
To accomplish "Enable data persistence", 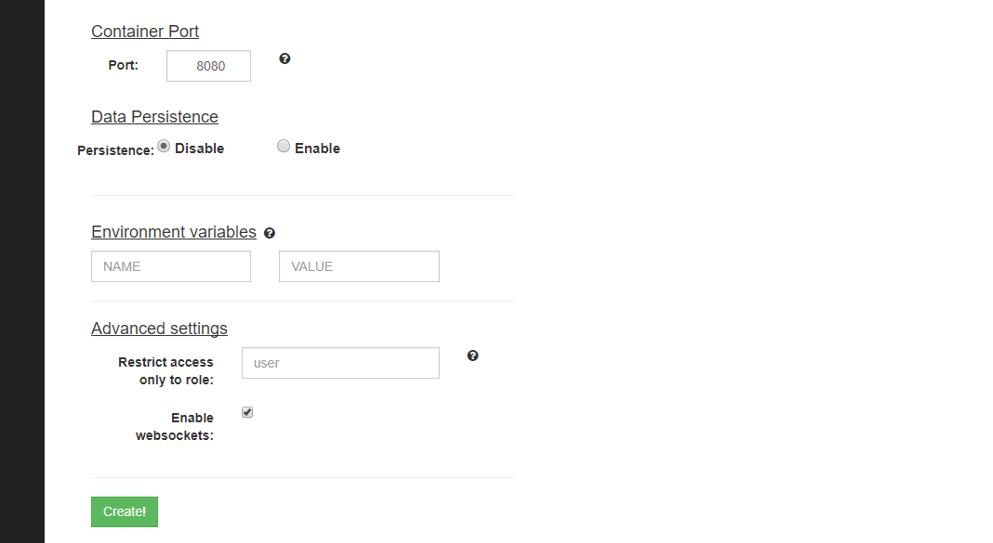I will pyautogui.click(x=283, y=146).
